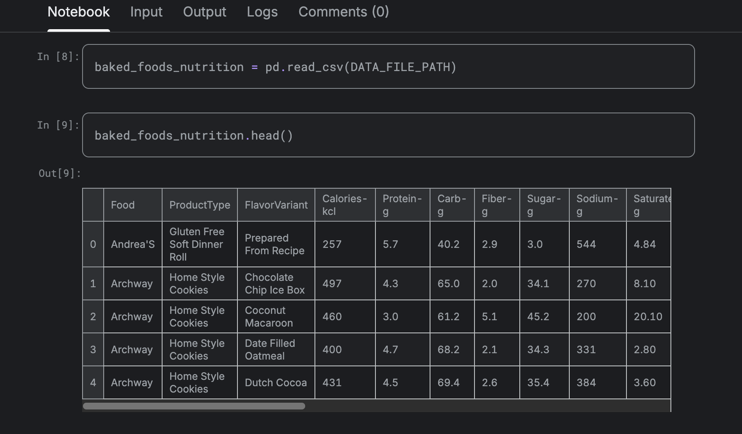This screenshot has width=742, height=434.
Task: Click the calories value 257
Action: pos(345,244)
